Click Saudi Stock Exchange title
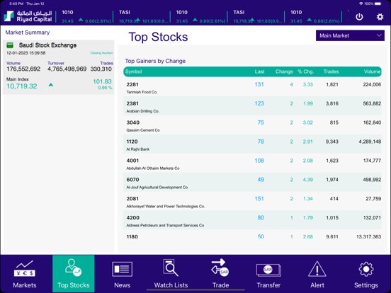Image resolution: width=391 pixels, height=293 pixels. click(47, 45)
